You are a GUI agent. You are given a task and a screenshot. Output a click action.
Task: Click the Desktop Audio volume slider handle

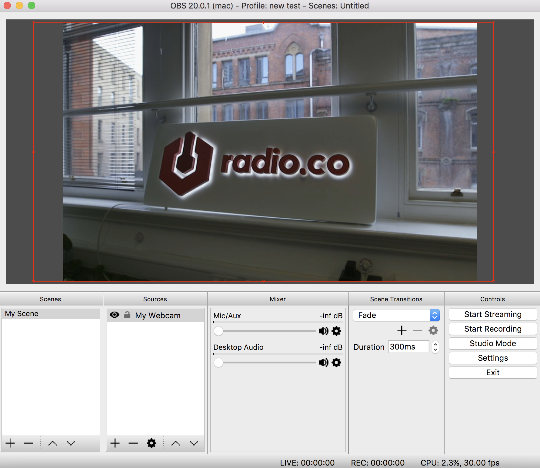[x=218, y=362]
